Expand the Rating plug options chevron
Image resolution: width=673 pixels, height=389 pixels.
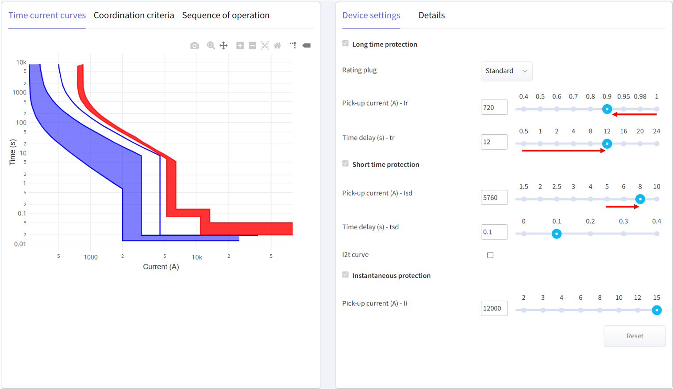(525, 71)
